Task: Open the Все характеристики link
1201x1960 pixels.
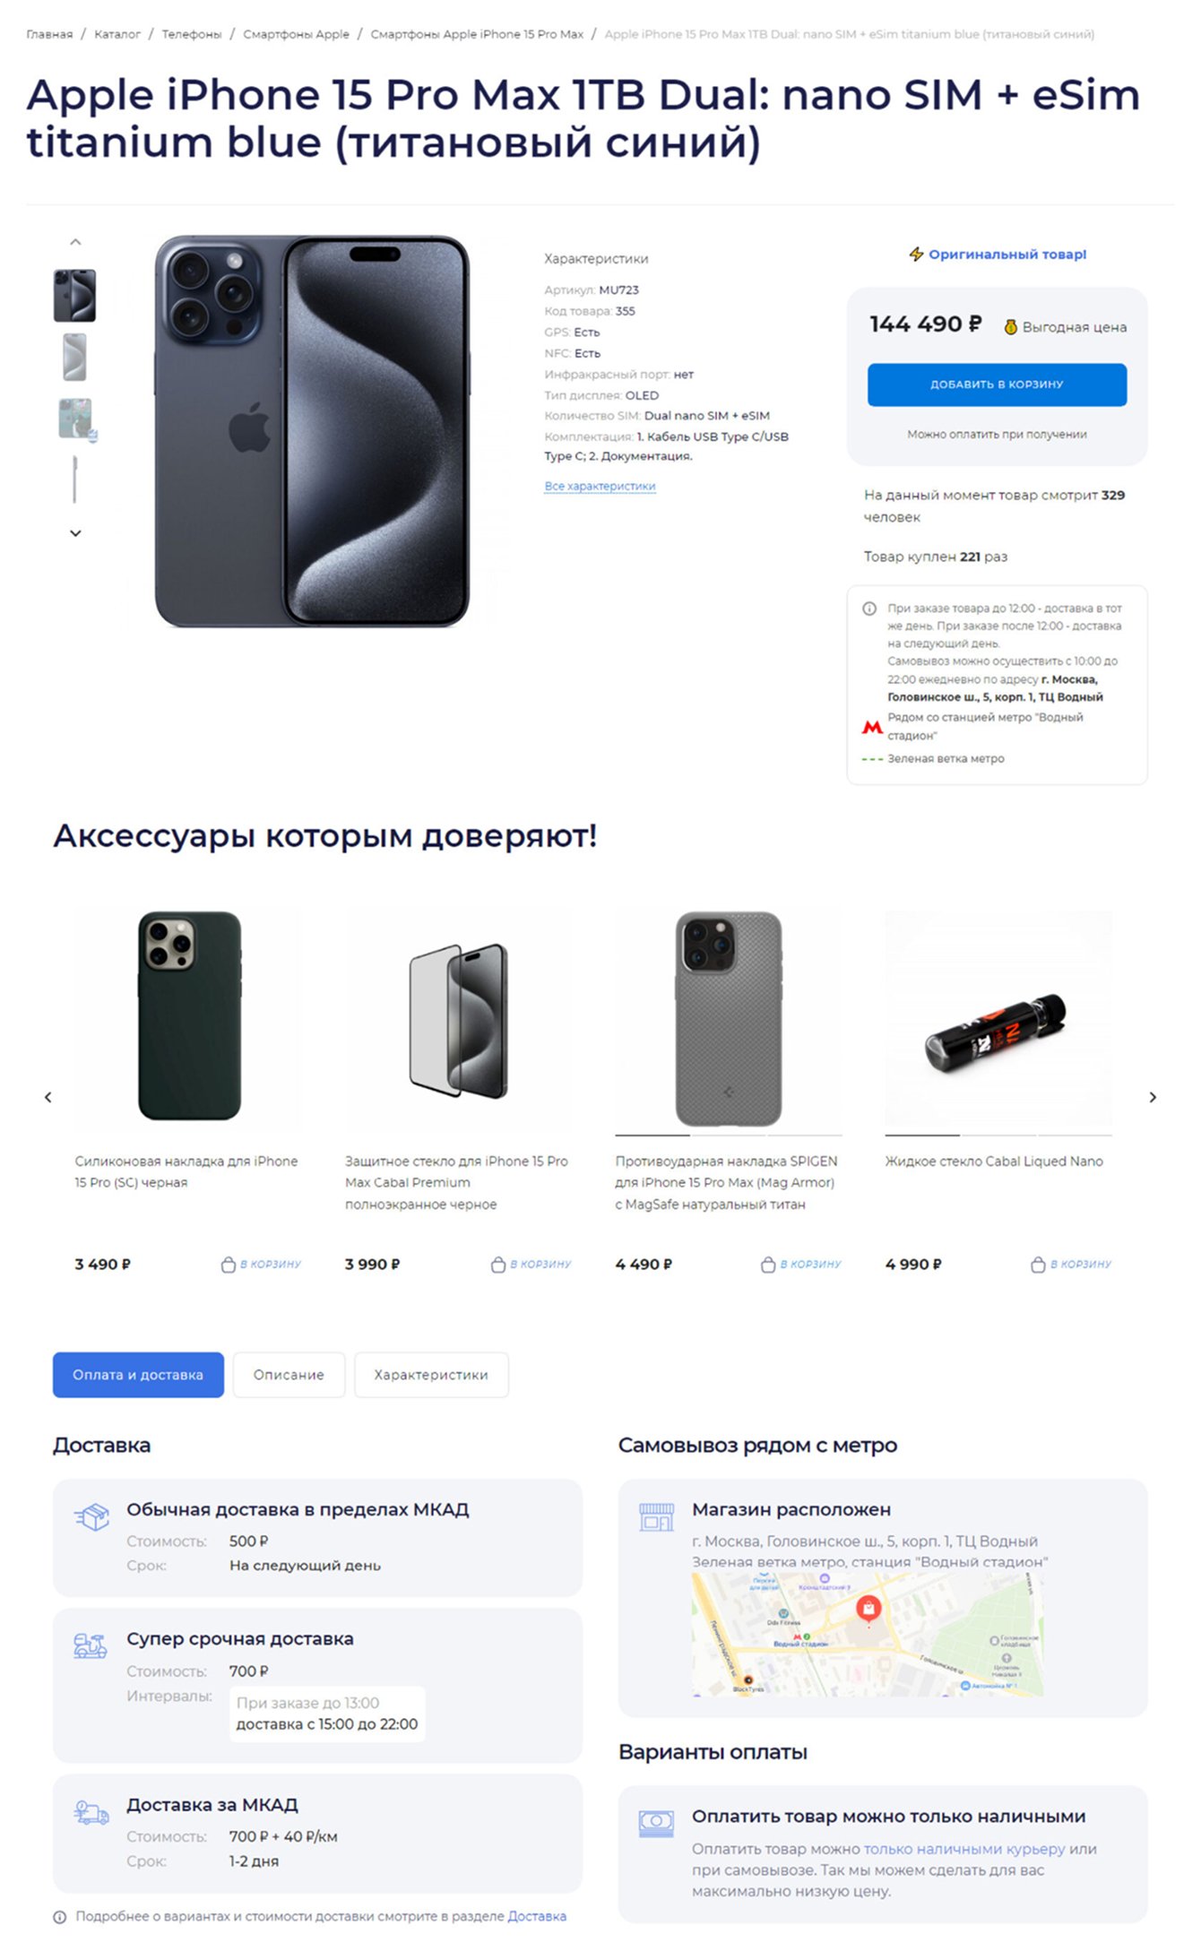Action: coord(600,486)
